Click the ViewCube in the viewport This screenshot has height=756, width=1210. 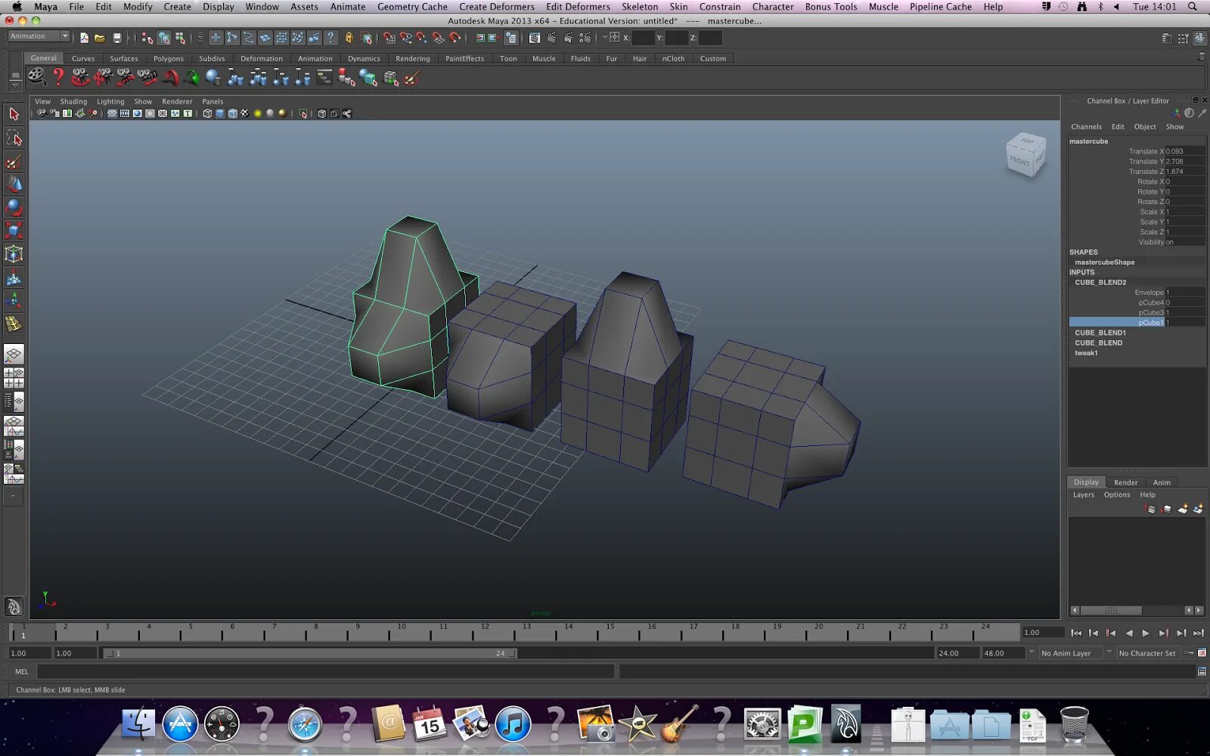pos(1025,155)
